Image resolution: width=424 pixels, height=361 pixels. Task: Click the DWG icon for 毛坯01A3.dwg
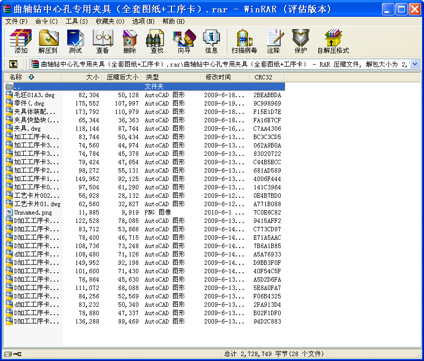[x=9, y=95]
